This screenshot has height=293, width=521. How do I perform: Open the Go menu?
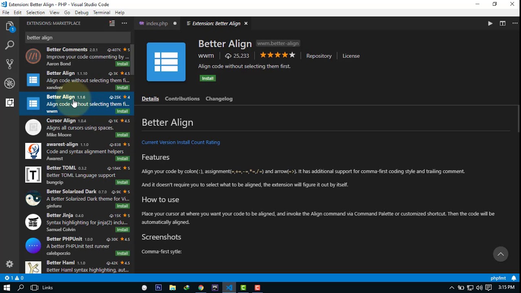pyautogui.click(x=67, y=13)
